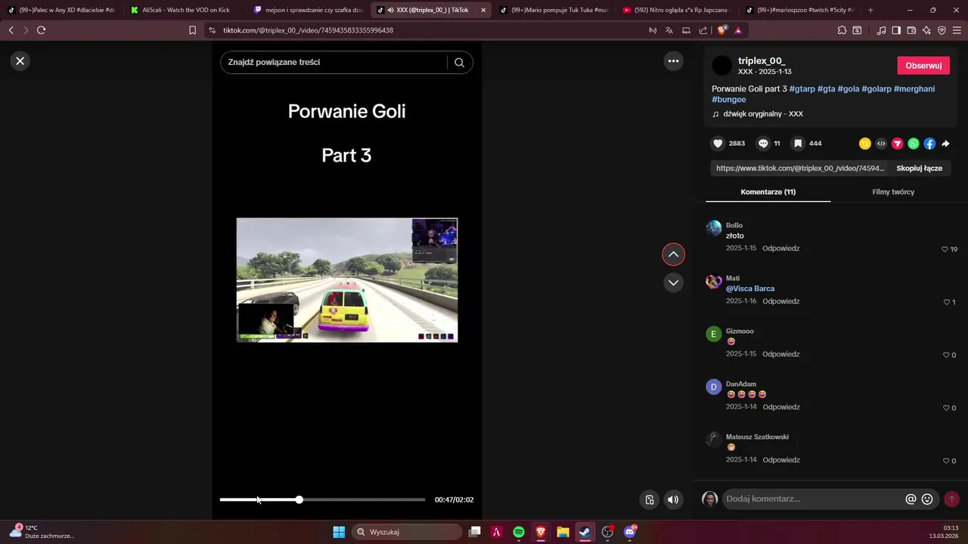
Task: Open browser extensions puzzle icon
Action: [842, 30]
